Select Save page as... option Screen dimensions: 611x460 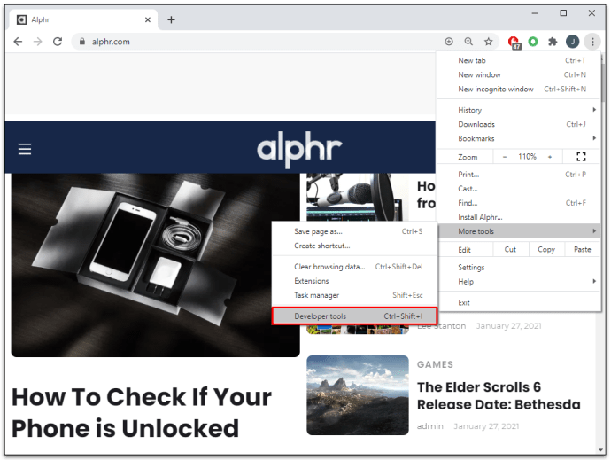pyautogui.click(x=354, y=231)
